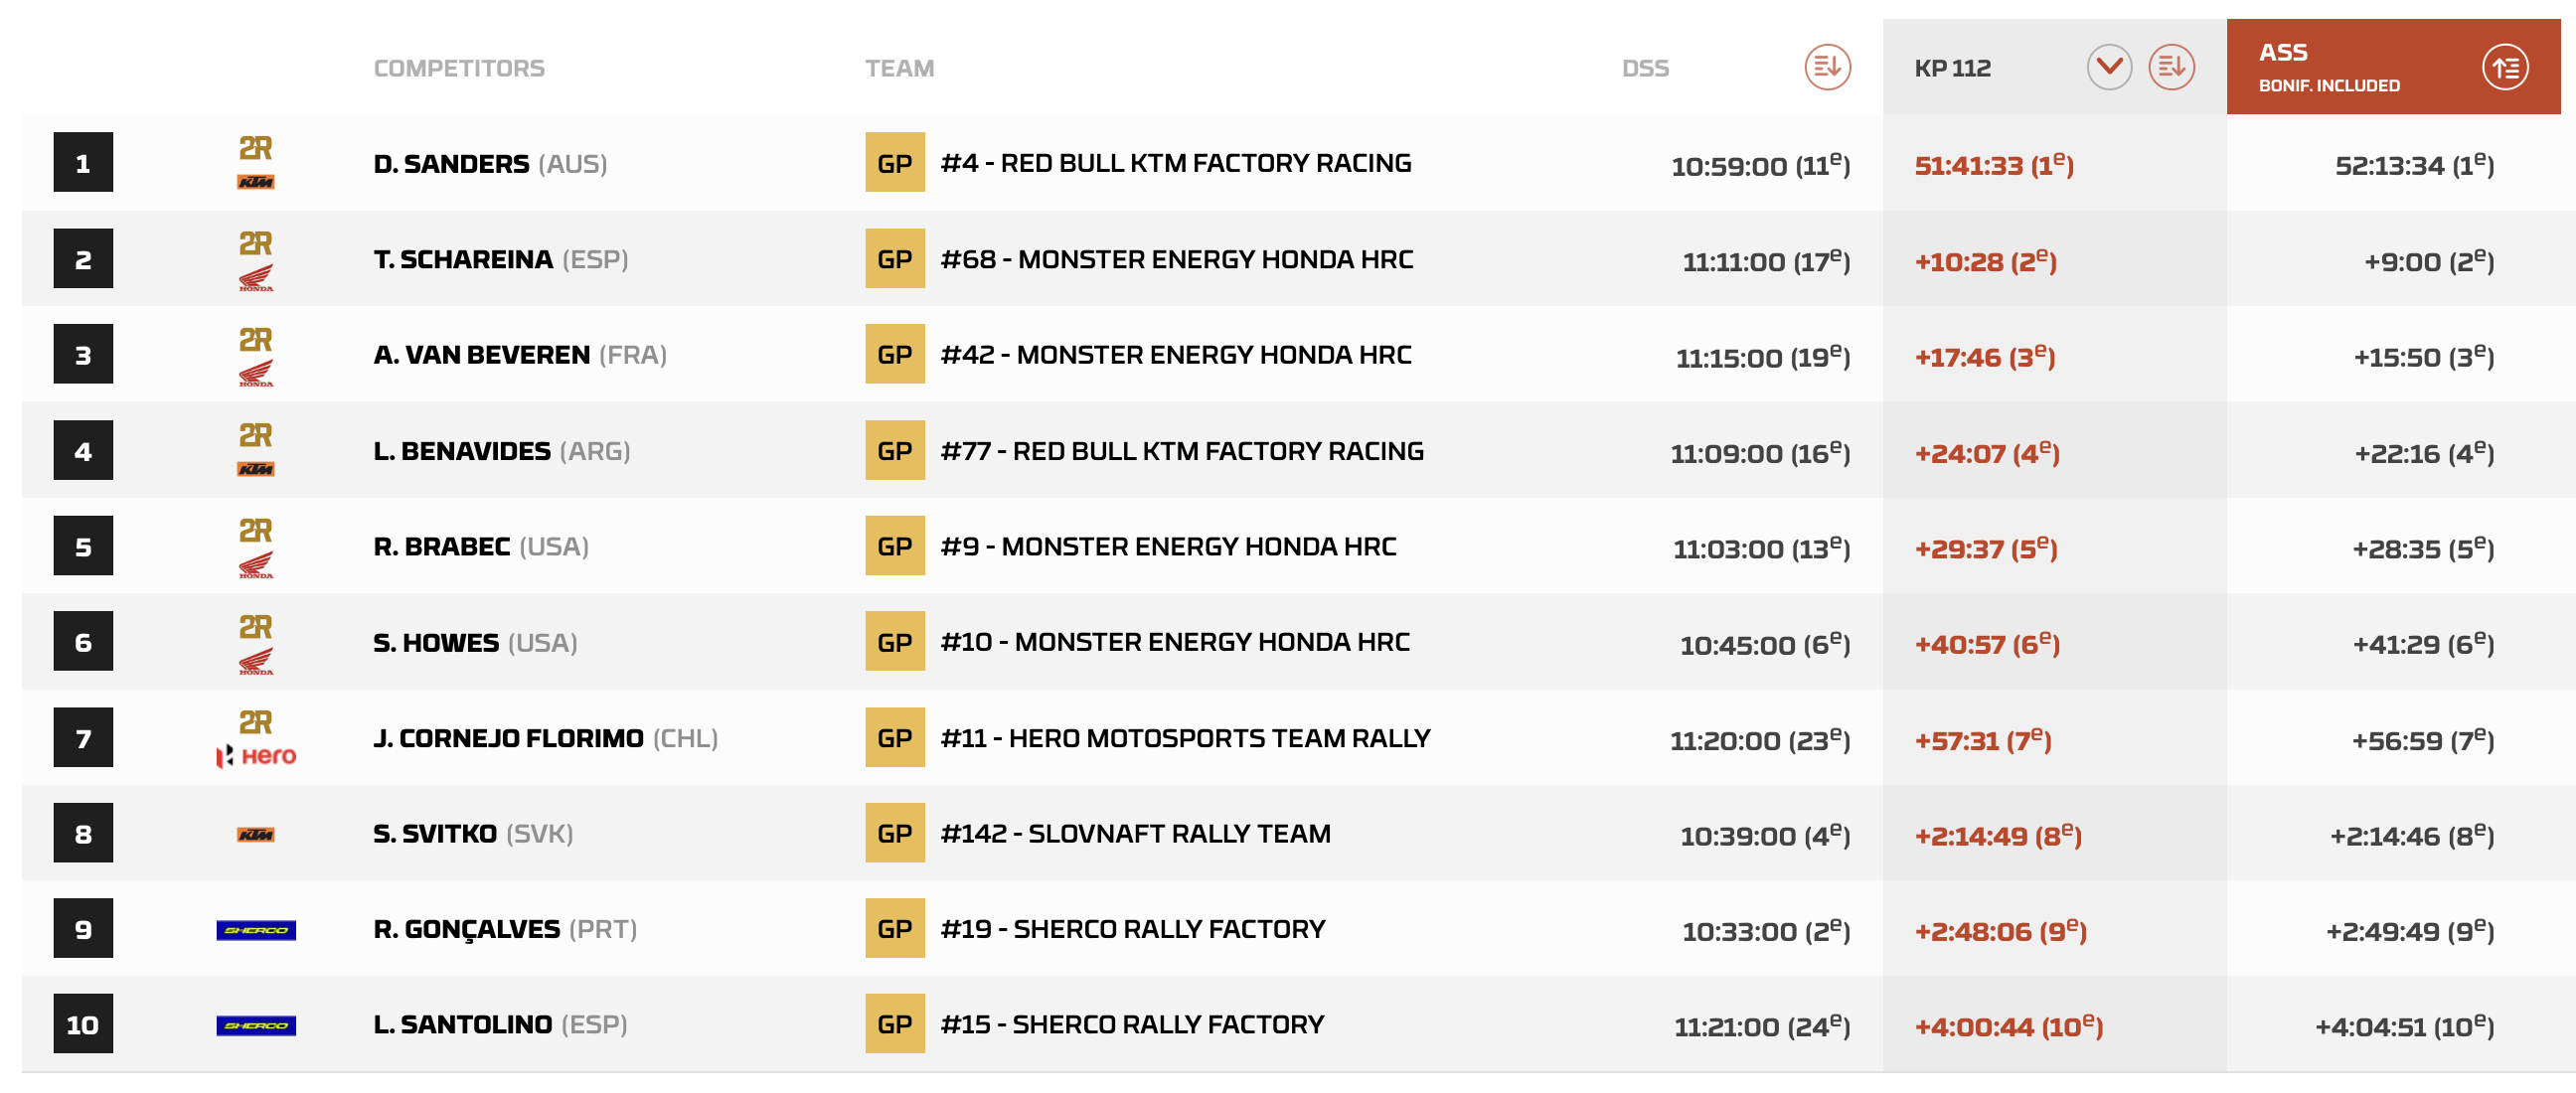This screenshot has width=2576, height=1093.
Task: Click GP badge for Slovnaft Rally Team
Action: [894, 833]
